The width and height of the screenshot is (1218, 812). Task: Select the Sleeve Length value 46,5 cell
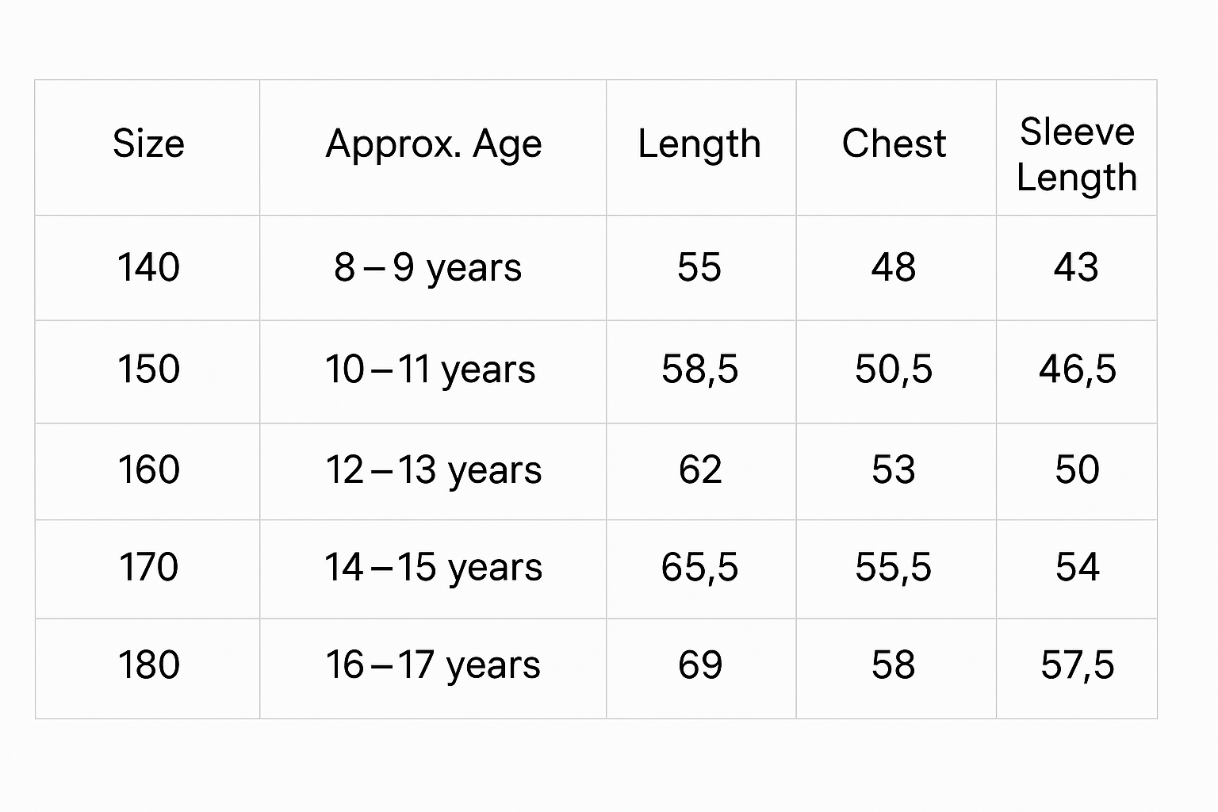click(x=1078, y=370)
